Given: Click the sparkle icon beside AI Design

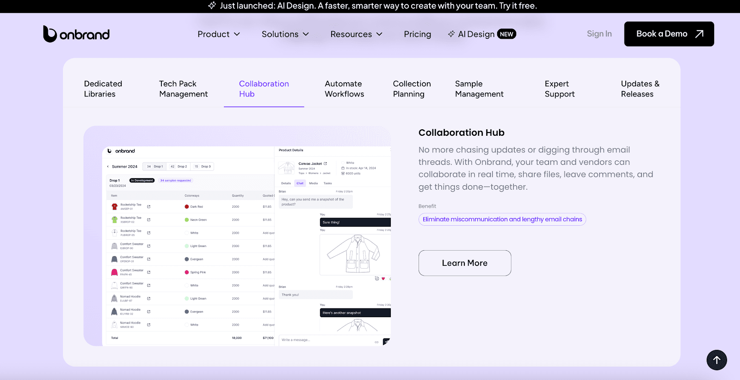Looking at the screenshot, I should pos(451,34).
